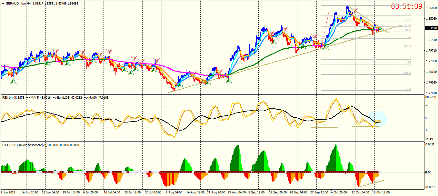Click the 161.8 Fibonacci level label
The image size is (438, 196).
click(x=407, y=73)
